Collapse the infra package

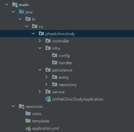pos(40,48)
